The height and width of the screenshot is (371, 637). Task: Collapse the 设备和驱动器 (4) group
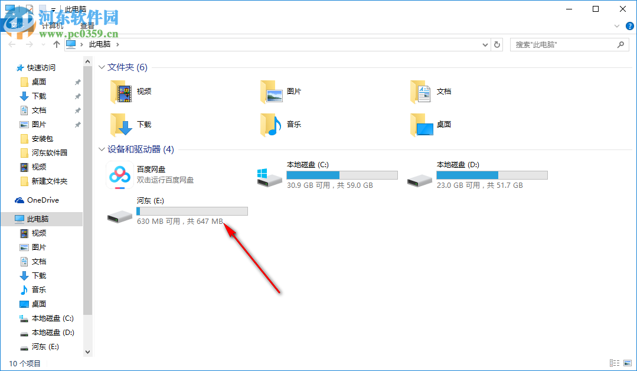[102, 149]
